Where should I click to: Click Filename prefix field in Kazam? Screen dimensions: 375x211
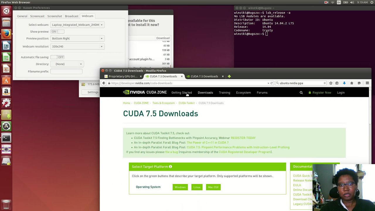[66, 71]
